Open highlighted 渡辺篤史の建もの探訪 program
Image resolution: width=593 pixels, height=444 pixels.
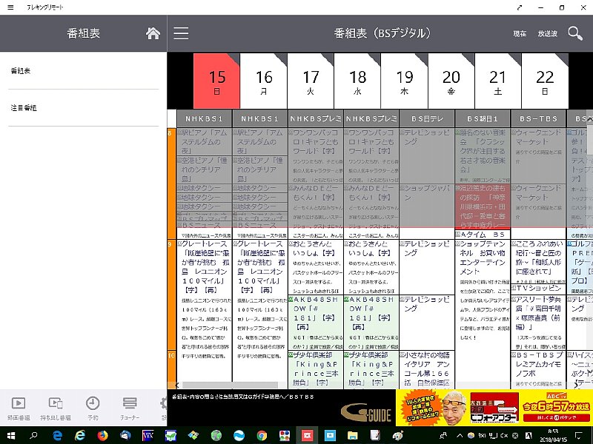point(483,206)
